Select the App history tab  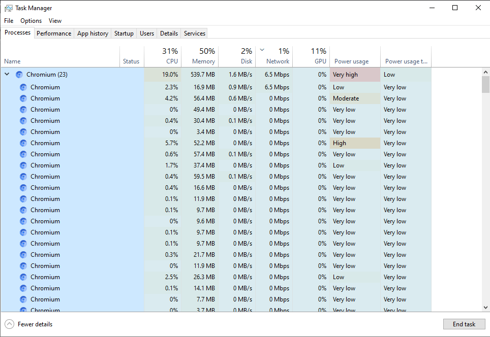coord(92,33)
